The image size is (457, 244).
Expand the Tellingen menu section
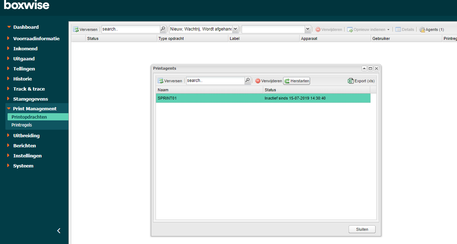pyautogui.click(x=24, y=69)
